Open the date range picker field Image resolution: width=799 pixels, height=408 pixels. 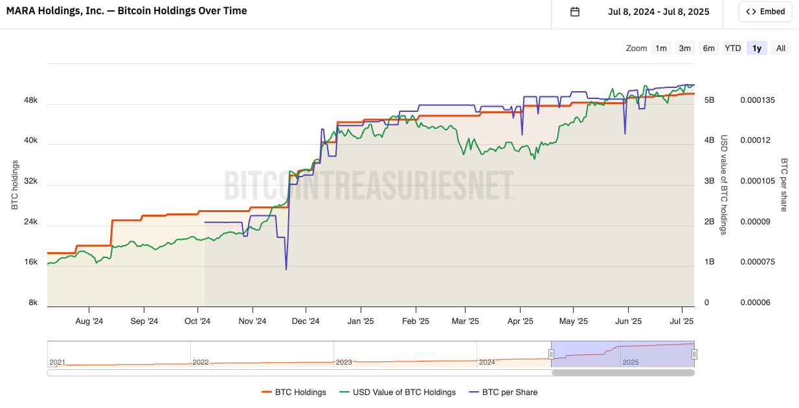658,12
